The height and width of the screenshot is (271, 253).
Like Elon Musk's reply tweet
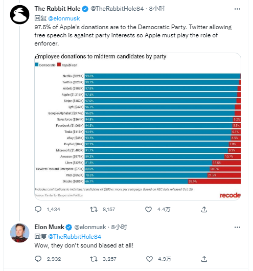point(149,259)
